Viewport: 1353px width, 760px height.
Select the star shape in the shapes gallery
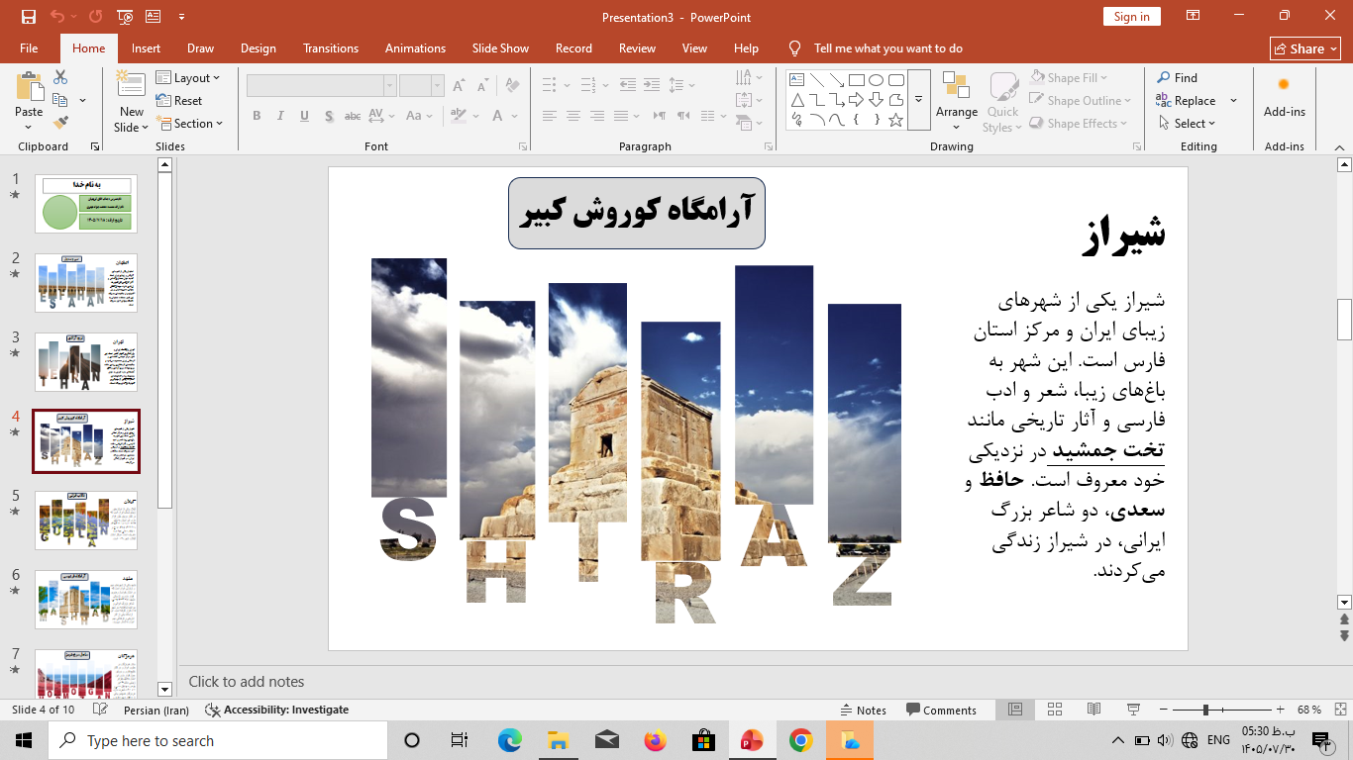point(895,120)
